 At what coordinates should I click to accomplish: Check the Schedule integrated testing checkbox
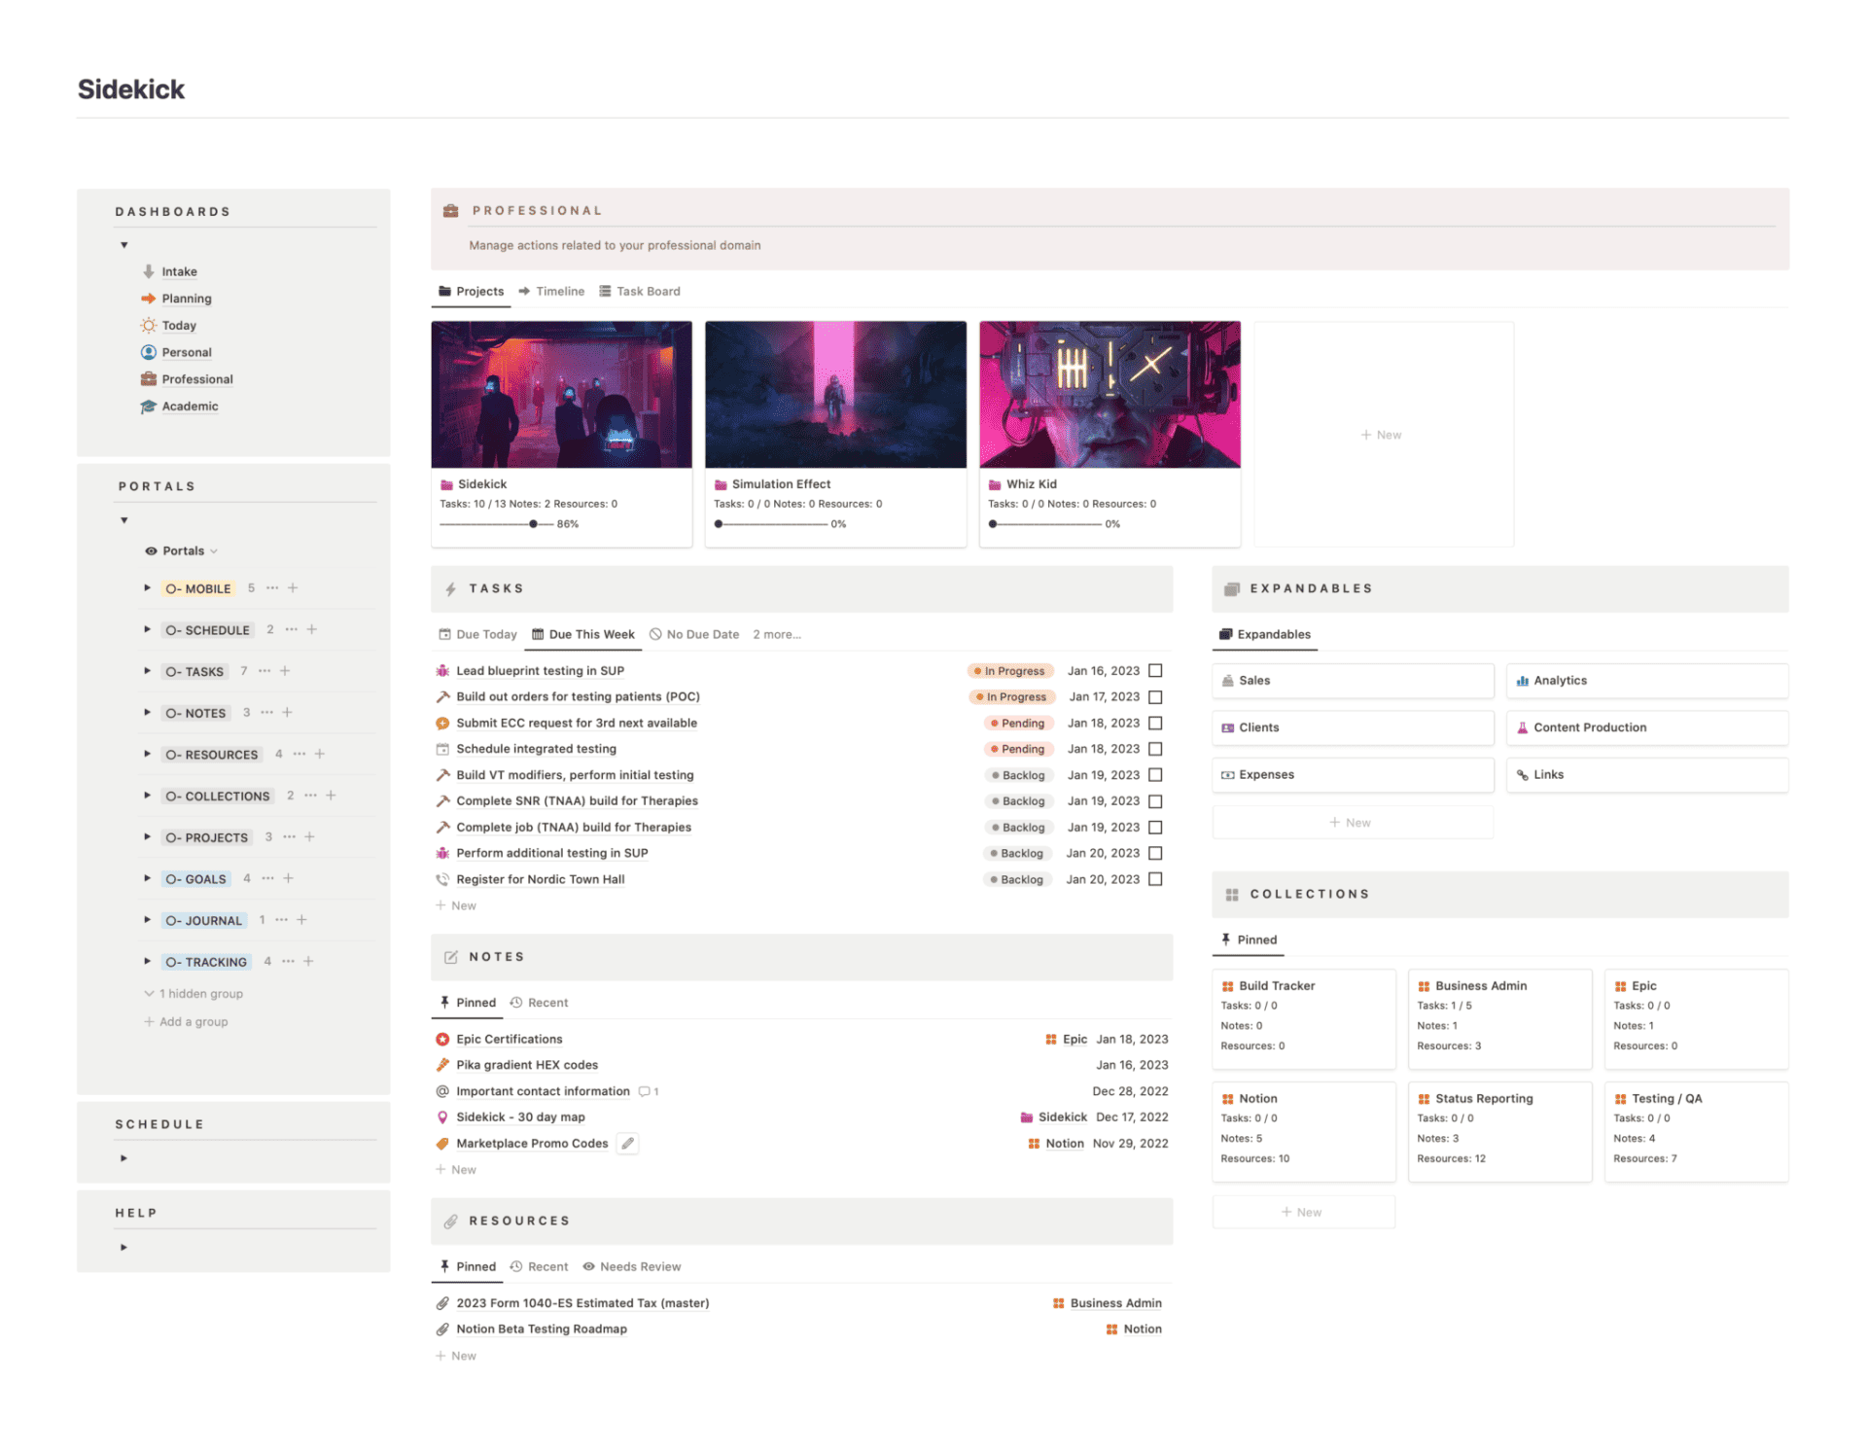[1155, 749]
